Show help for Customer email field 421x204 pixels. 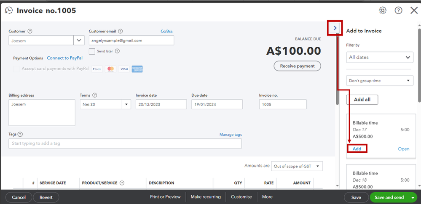[x=120, y=31]
